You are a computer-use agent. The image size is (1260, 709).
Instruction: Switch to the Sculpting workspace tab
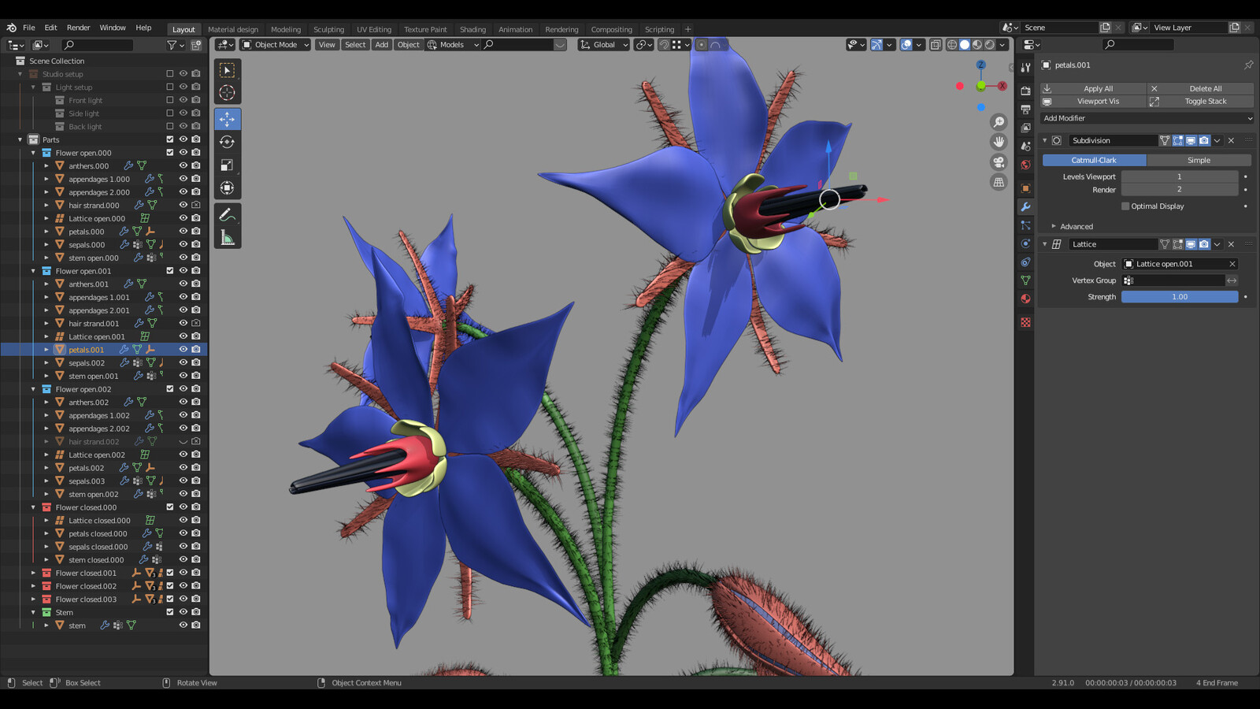[328, 29]
